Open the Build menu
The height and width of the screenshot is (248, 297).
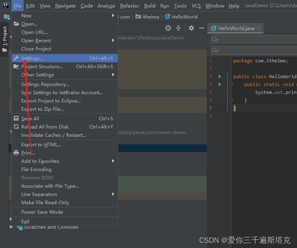pyautogui.click(x=150, y=6)
